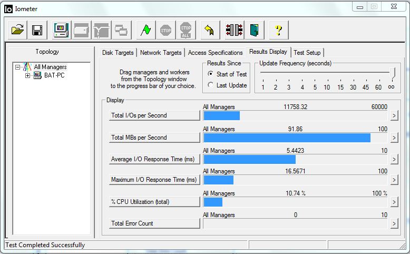Click the 5.4423 response time value
This screenshot has height=254, width=410.
coord(295,151)
